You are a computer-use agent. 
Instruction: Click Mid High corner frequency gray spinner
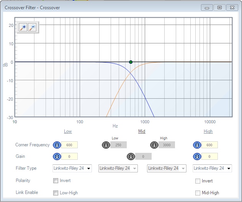coord(154,145)
